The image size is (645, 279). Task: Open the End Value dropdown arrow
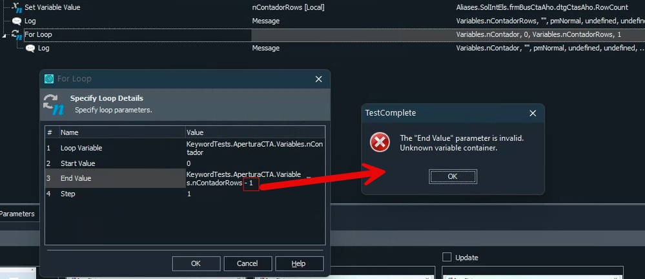click(x=309, y=178)
